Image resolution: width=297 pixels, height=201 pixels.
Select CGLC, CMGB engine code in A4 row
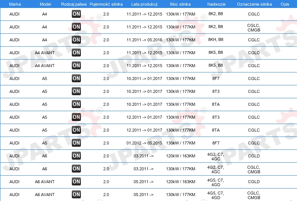254,28
